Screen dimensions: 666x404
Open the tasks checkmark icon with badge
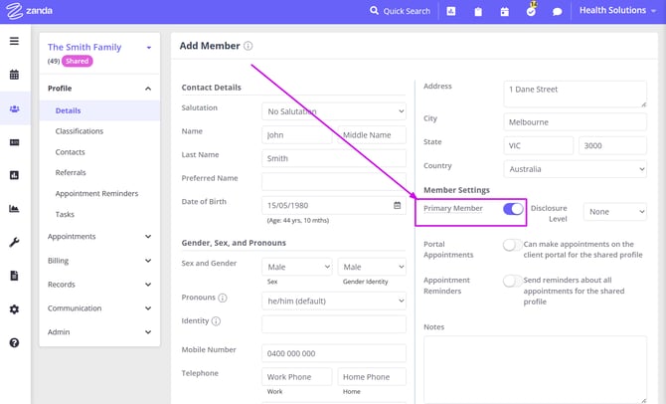click(531, 12)
